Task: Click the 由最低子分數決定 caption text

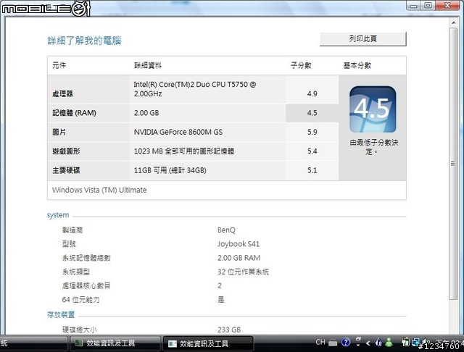Action: click(374, 147)
